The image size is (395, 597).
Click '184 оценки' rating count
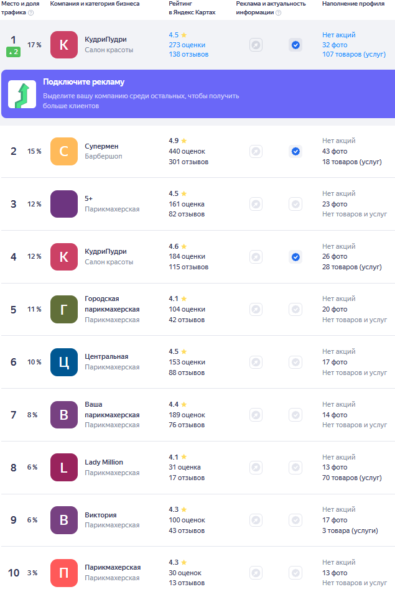tap(187, 257)
